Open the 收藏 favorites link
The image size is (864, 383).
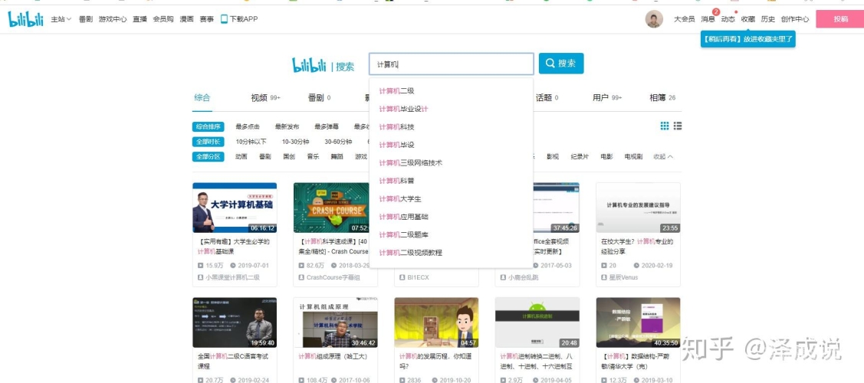click(x=747, y=19)
